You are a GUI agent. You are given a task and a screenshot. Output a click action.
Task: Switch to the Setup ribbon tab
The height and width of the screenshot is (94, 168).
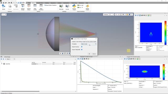33,3
